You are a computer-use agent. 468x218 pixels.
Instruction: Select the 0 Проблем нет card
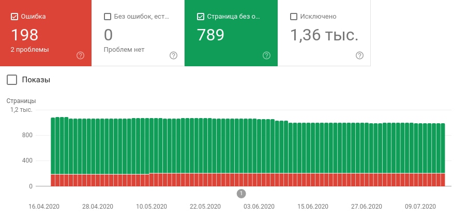138,33
